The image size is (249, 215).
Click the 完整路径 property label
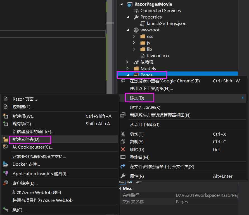point(131,195)
